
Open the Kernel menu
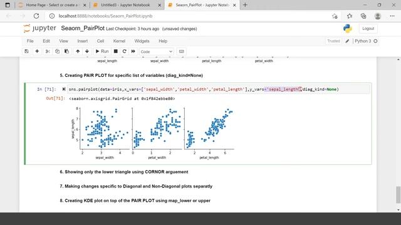coord(119,41)
